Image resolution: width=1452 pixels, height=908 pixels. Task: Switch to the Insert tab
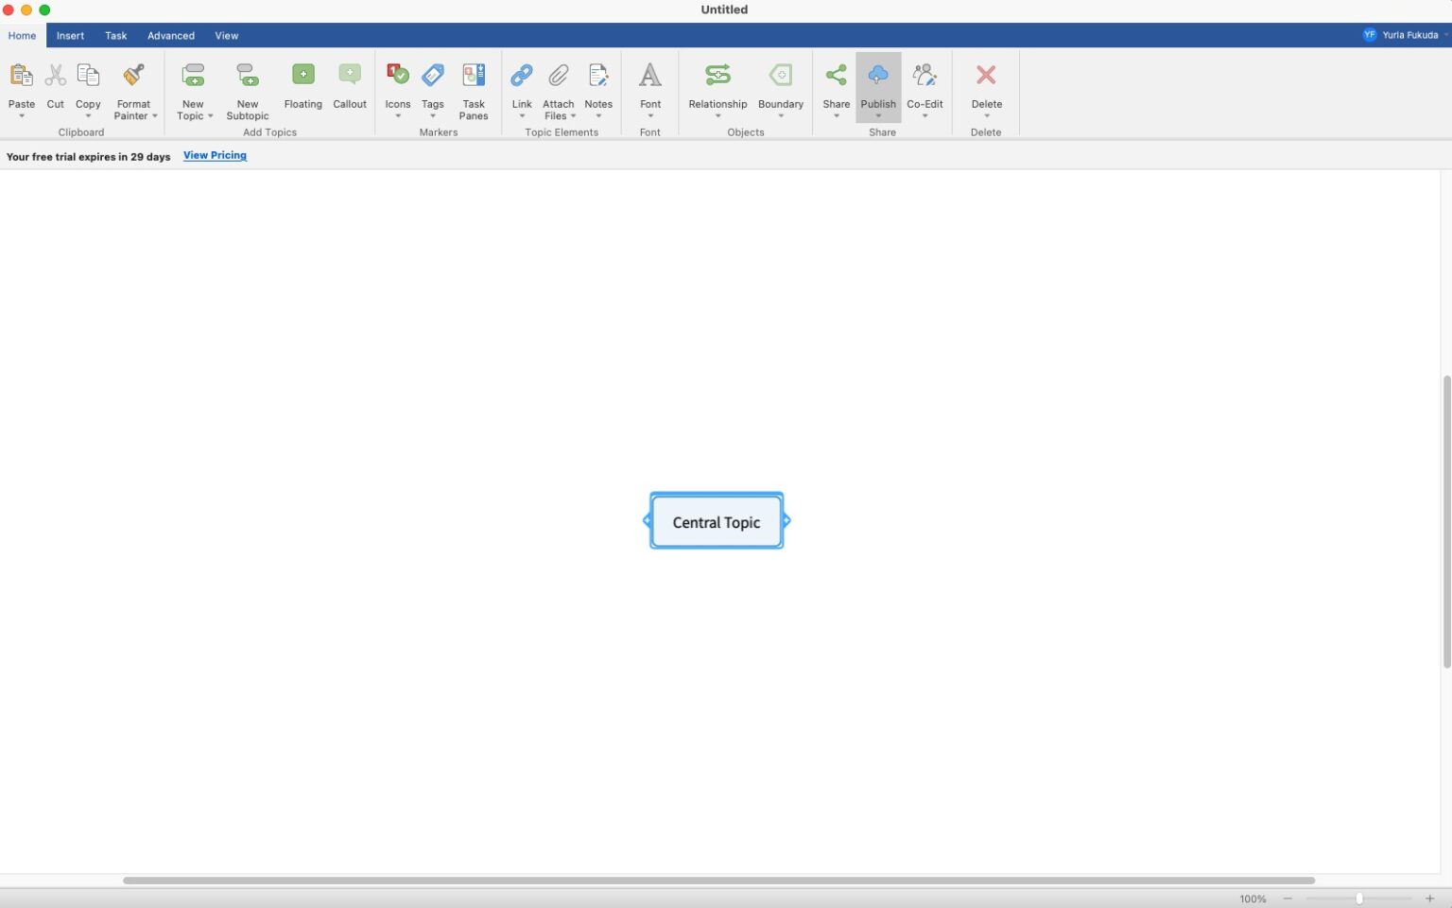70,35
